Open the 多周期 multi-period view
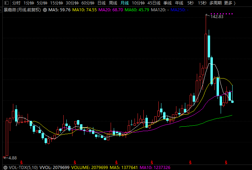Image resolution: width=252 pixels, height=170 pixels. [216, 3]
